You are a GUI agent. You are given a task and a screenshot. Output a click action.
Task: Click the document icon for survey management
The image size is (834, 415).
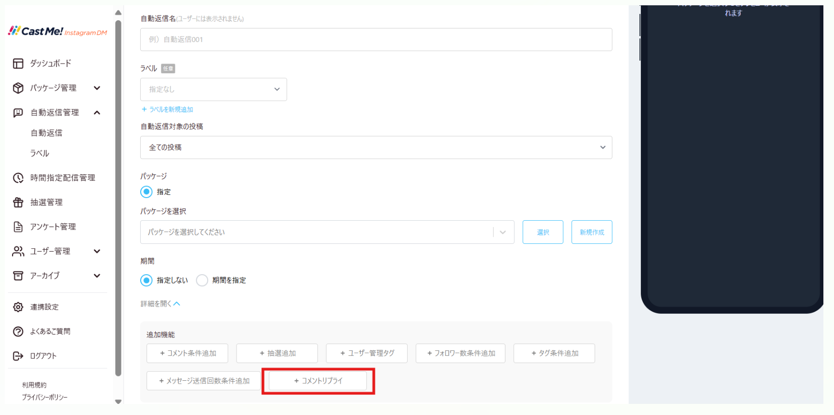click(18, 227)
